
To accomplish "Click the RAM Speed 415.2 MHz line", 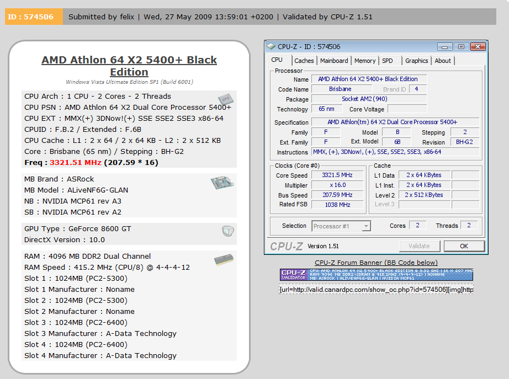I will [x=107, y=268].
